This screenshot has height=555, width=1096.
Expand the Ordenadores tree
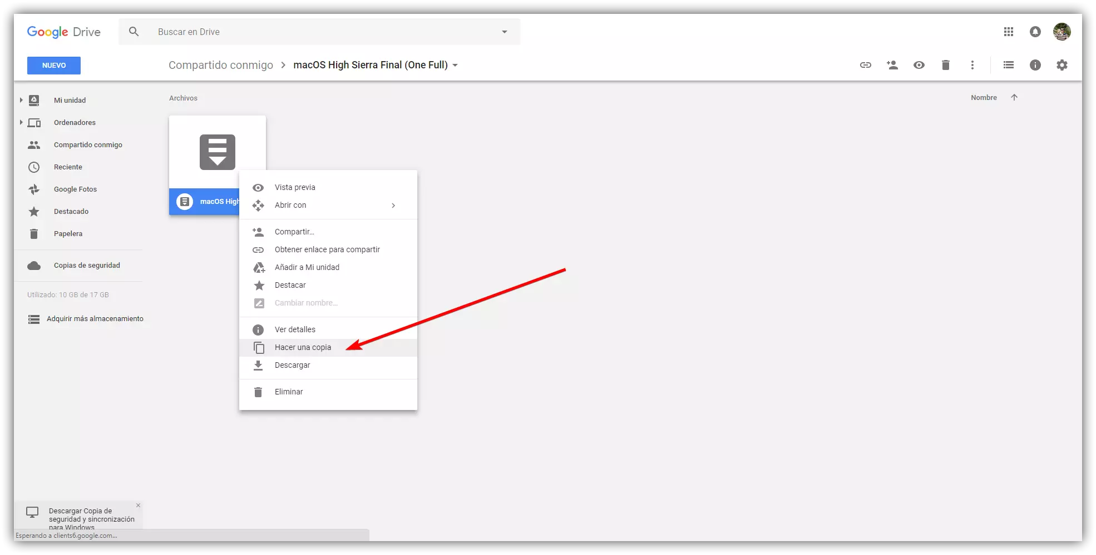(x=21, y=122)
